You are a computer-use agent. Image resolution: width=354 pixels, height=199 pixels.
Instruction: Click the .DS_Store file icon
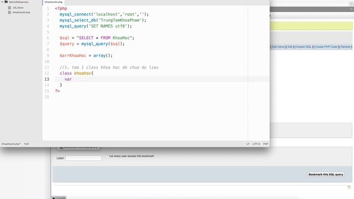(9, 8)
